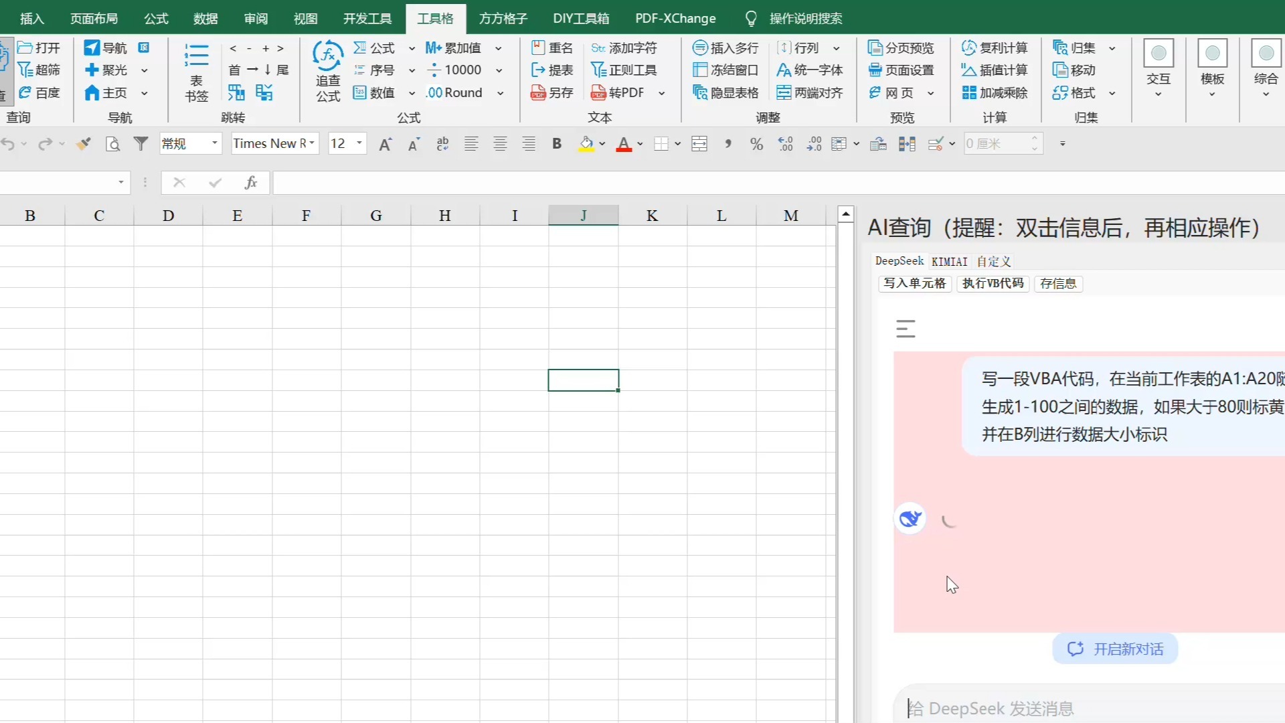Open the KIMIAI tab in AI panel
The height and width of the screenshot is (723, 1285).
coord(949,262)
